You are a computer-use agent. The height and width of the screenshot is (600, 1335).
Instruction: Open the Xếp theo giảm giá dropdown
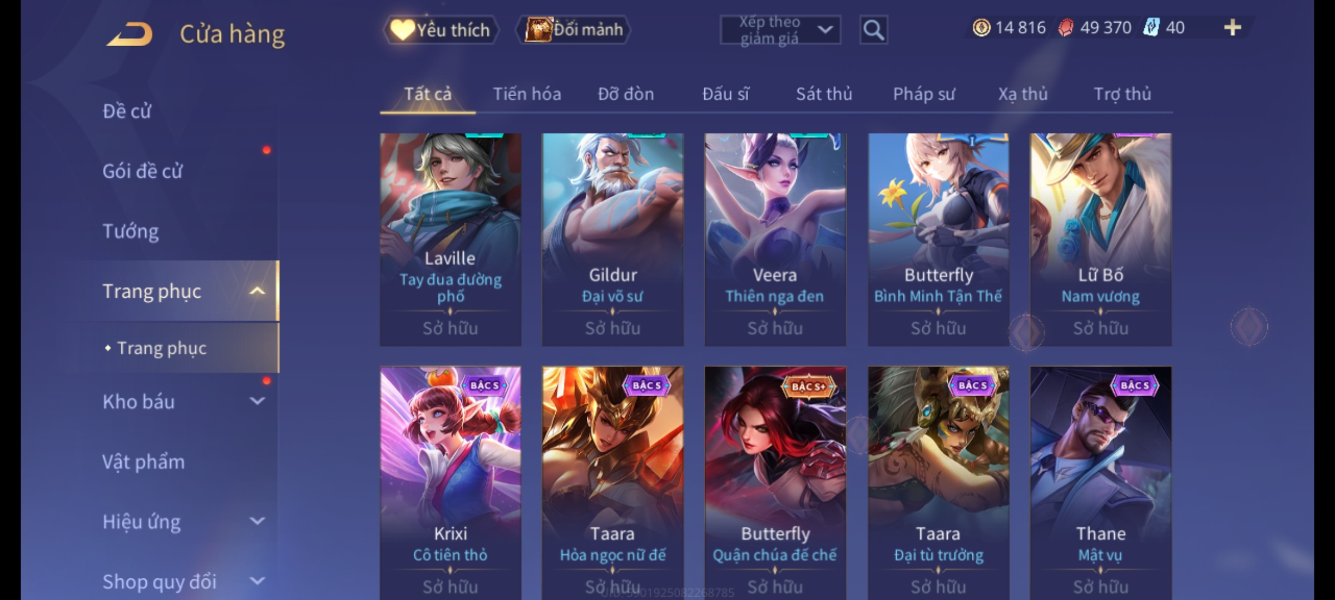(780, 30)
